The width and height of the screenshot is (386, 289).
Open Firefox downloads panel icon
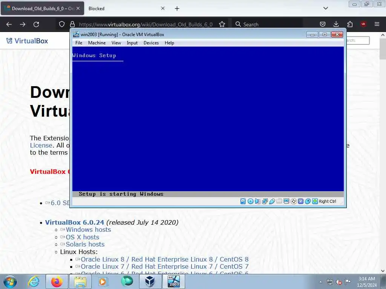336,24
